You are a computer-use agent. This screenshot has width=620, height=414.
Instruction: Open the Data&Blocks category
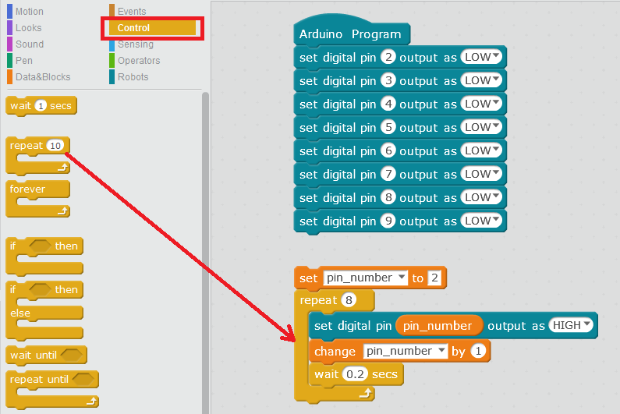(x=39, y=76)
